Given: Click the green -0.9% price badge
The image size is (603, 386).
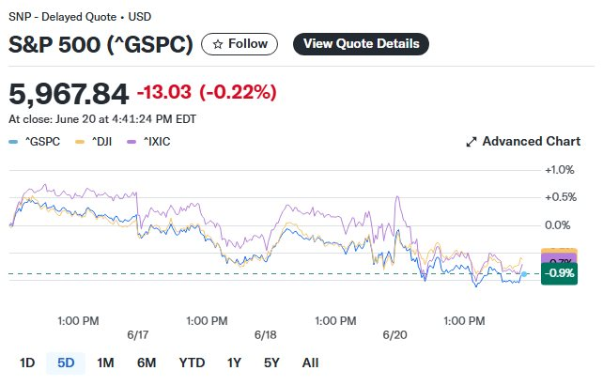Looking at the screenshot, I should pyautogui.click(x=559, y=273).
